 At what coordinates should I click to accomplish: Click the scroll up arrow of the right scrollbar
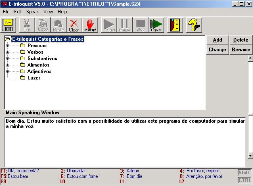coord(250,58)
